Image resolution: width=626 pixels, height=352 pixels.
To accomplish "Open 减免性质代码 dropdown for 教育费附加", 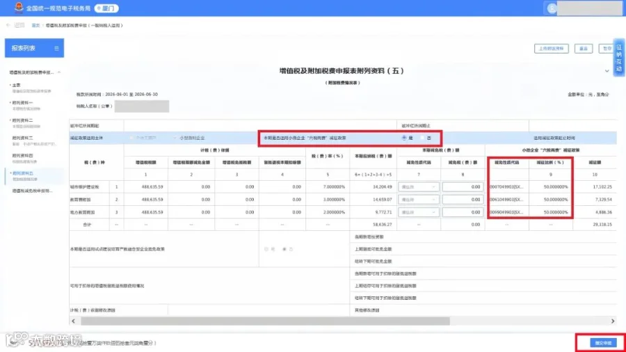I will pyautogui.click(x=419, y=200).
